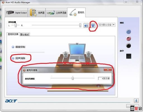Click the Acer HD Audio Manager title icon
Screen dimensions: 143x112
click(x=3, y=2)
